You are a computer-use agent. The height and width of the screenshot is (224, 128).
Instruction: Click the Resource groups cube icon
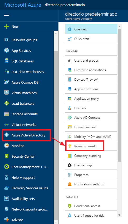point(7,40)
